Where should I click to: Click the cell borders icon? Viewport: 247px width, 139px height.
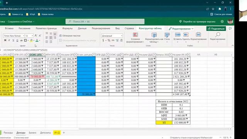pyautogui.click(x=25, y=40)
